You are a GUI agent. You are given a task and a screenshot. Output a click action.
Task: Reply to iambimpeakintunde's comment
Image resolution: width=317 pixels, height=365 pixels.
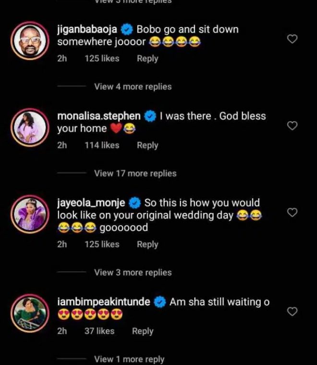coord(143,331)
